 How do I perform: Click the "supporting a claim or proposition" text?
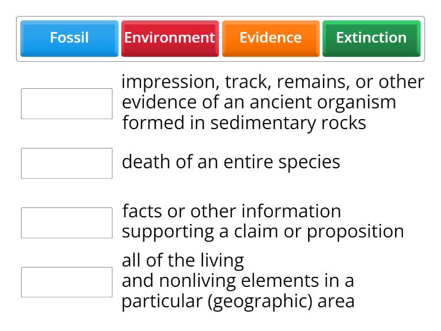pyautogui.click(x=263, y=232)
